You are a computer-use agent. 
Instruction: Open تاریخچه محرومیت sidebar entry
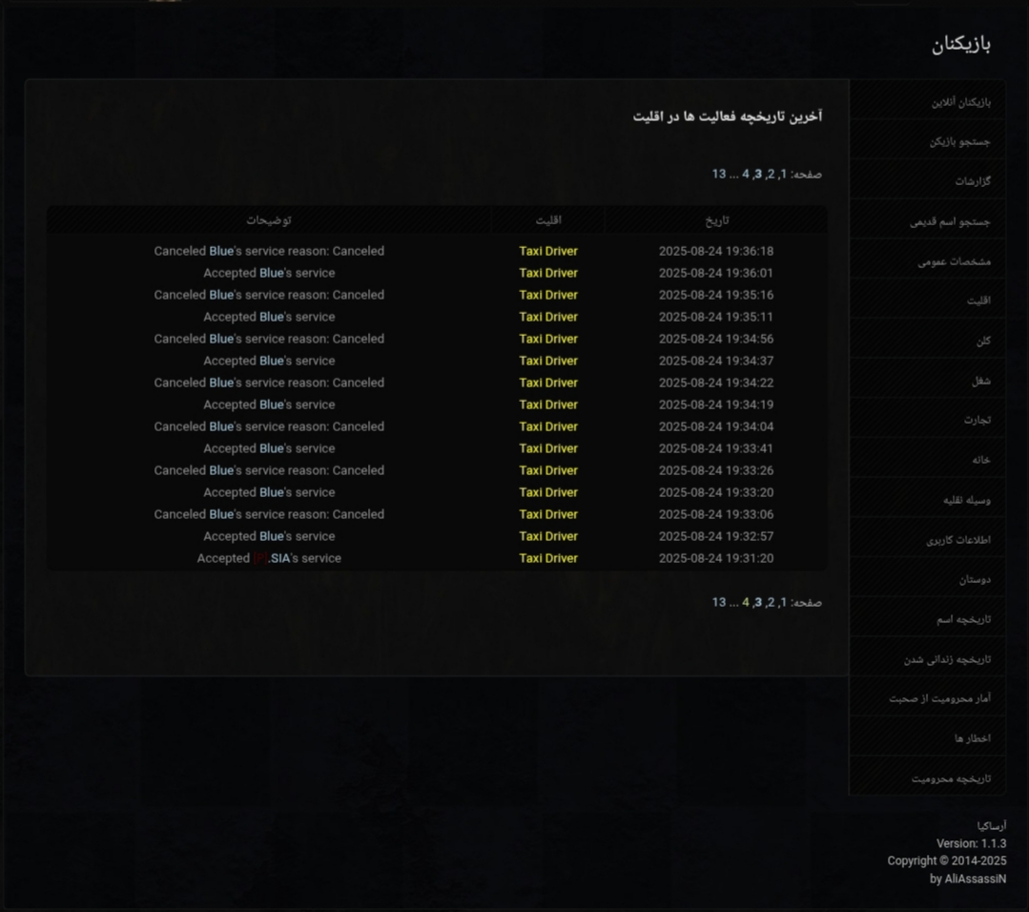927,778
